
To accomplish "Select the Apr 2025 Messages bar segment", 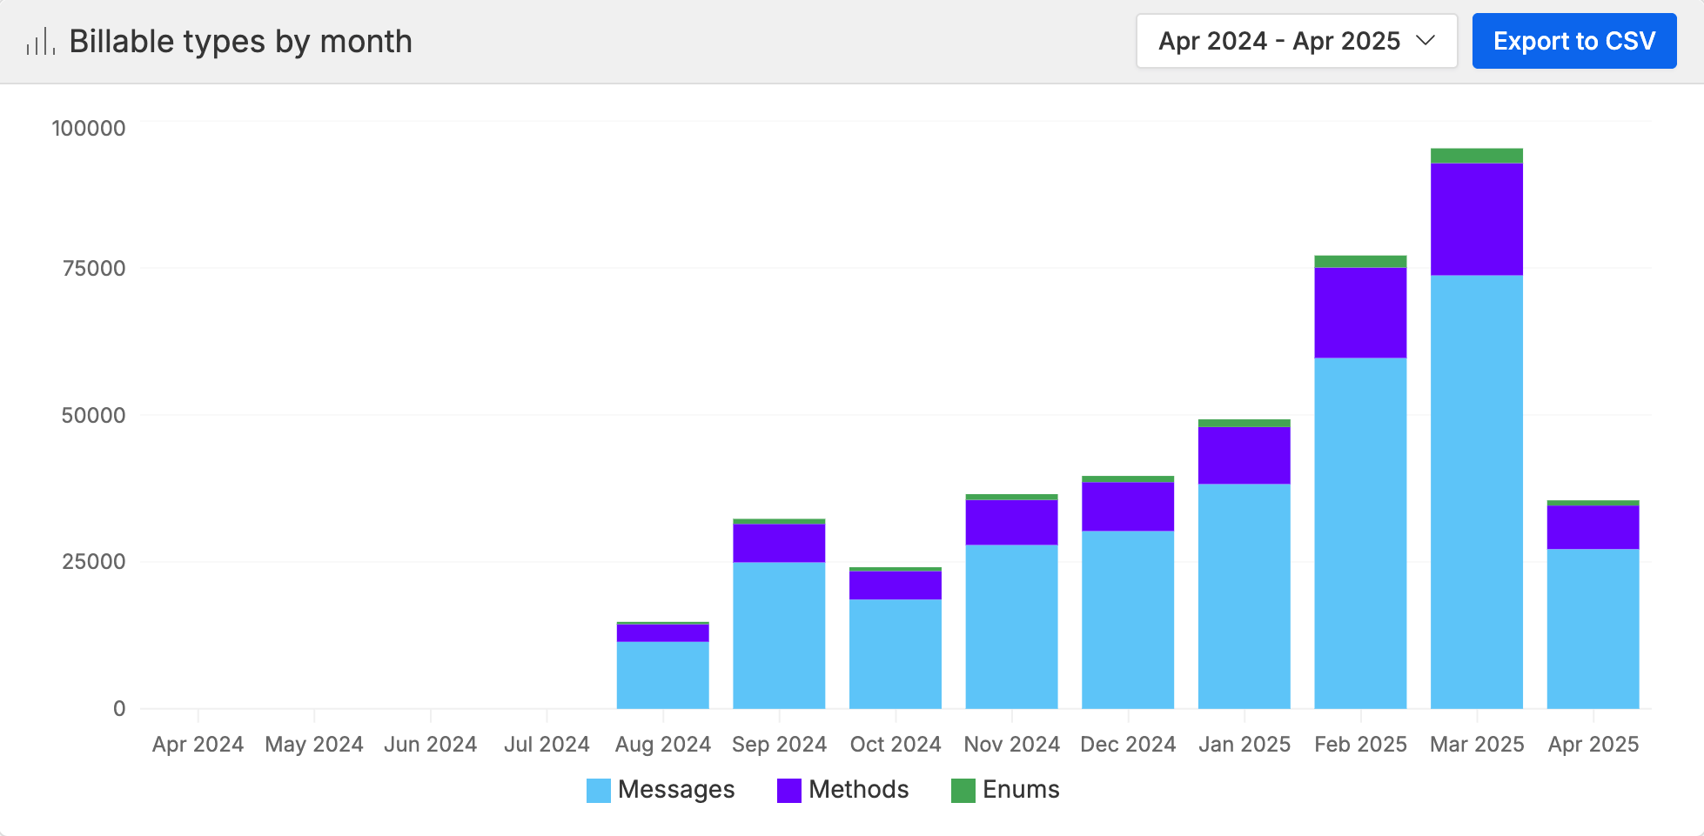I will (x=1593, y=628).
